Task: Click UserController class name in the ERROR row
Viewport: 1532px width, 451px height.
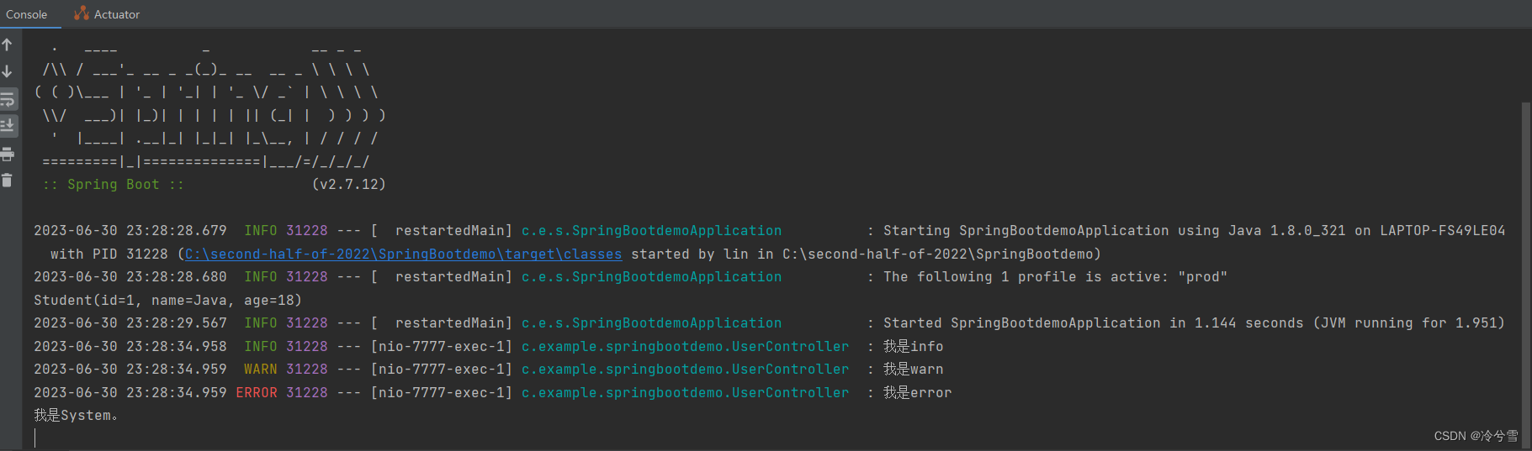Action: tap(685, 392)
